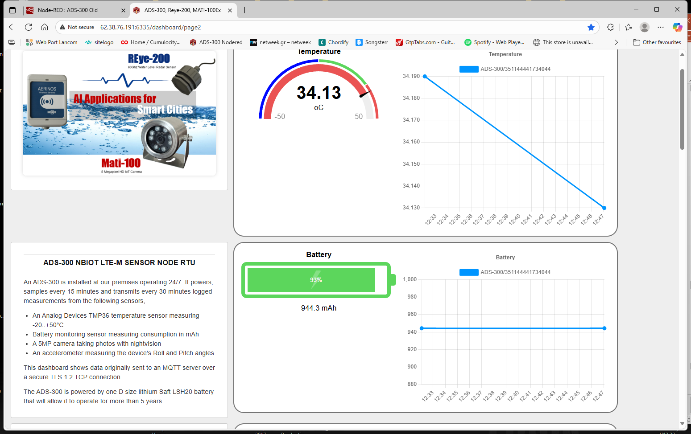Open the sitelogo bookmark

click(x=99, y=42)
